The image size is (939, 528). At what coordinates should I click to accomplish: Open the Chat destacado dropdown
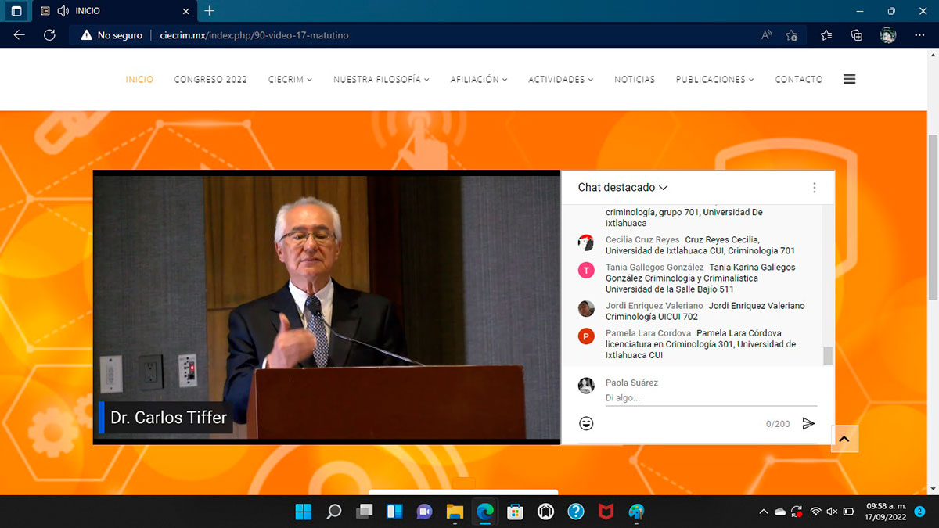pyautogui.click(x=623, y=188)
